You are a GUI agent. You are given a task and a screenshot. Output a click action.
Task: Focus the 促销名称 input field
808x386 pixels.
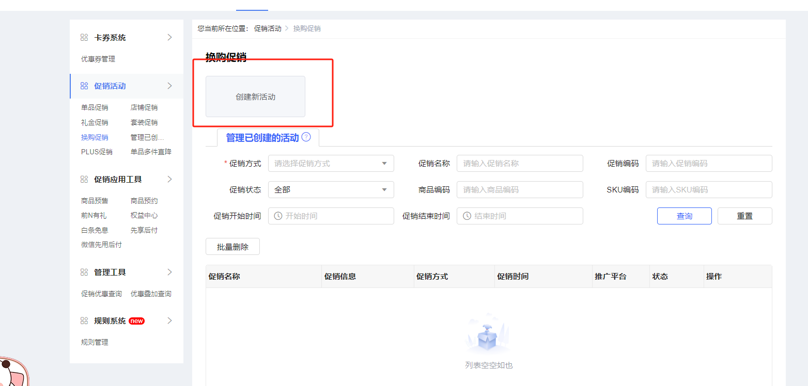point(520,164)
